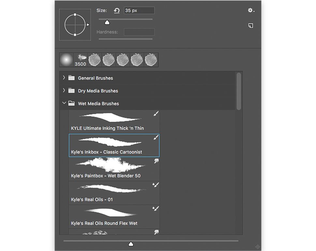Click the Size slider handle

click(x=107, y=22)
